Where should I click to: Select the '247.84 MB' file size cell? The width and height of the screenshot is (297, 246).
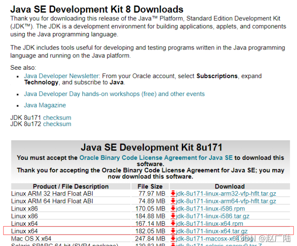pyautogui.click(x=150, y=238)
